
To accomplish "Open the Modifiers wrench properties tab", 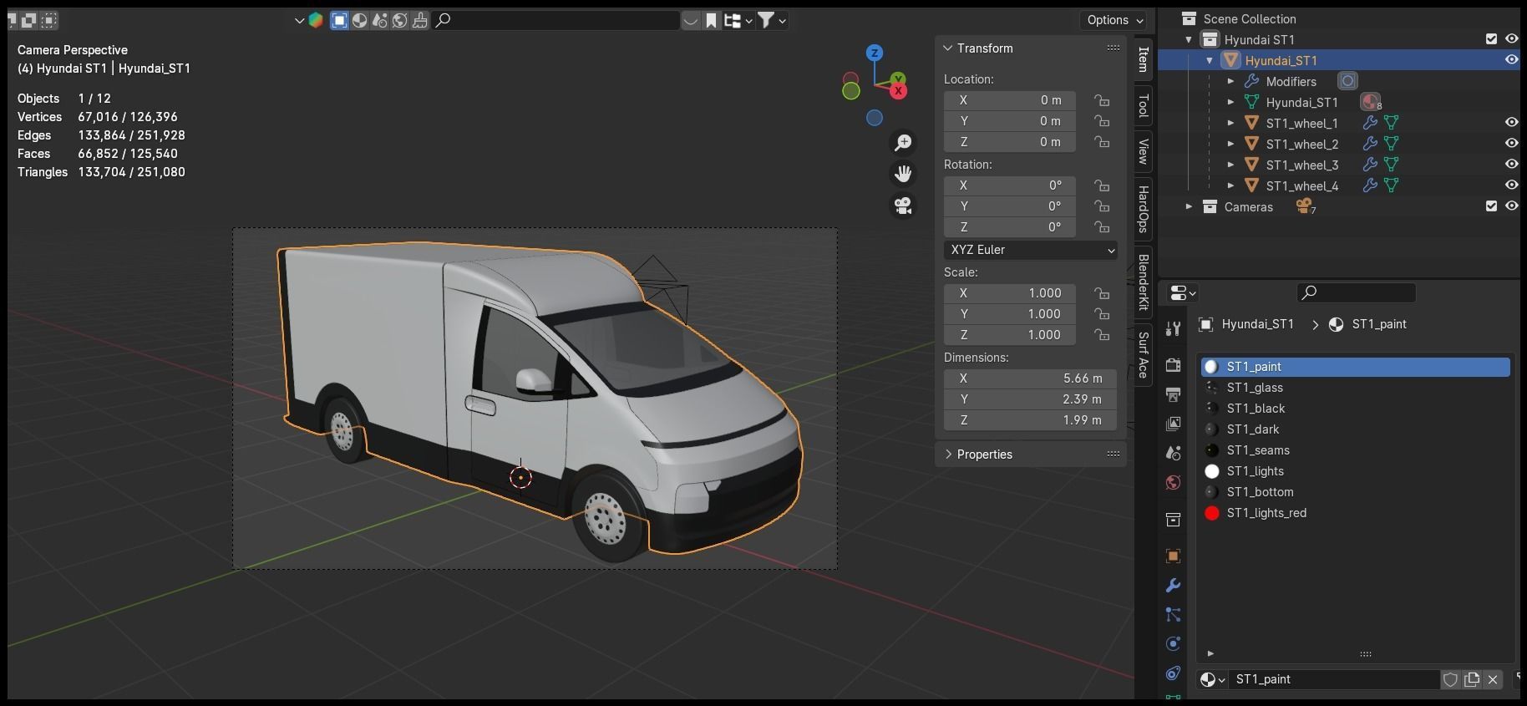I will pyautogui.click(x=1173, y=586).
